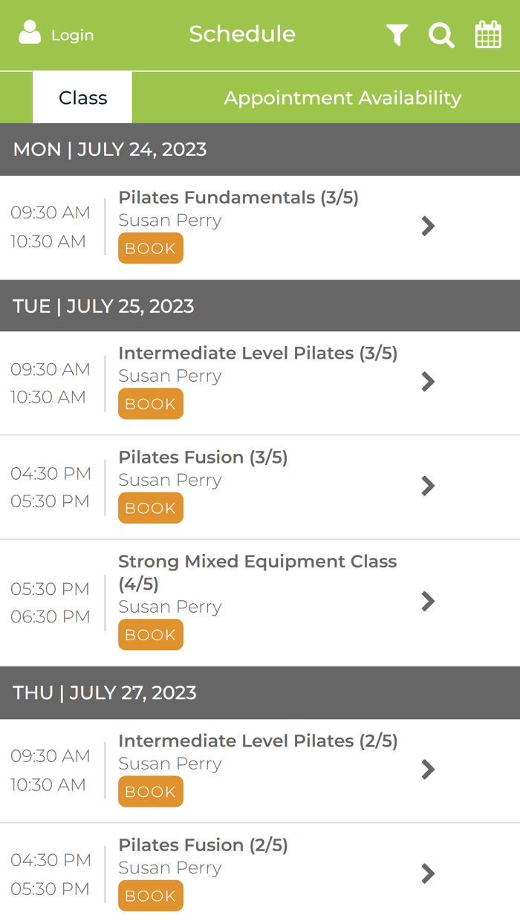Expand Thursday's Pilates Fusion details chevron
520x924 pixels.
pos(428,873)
